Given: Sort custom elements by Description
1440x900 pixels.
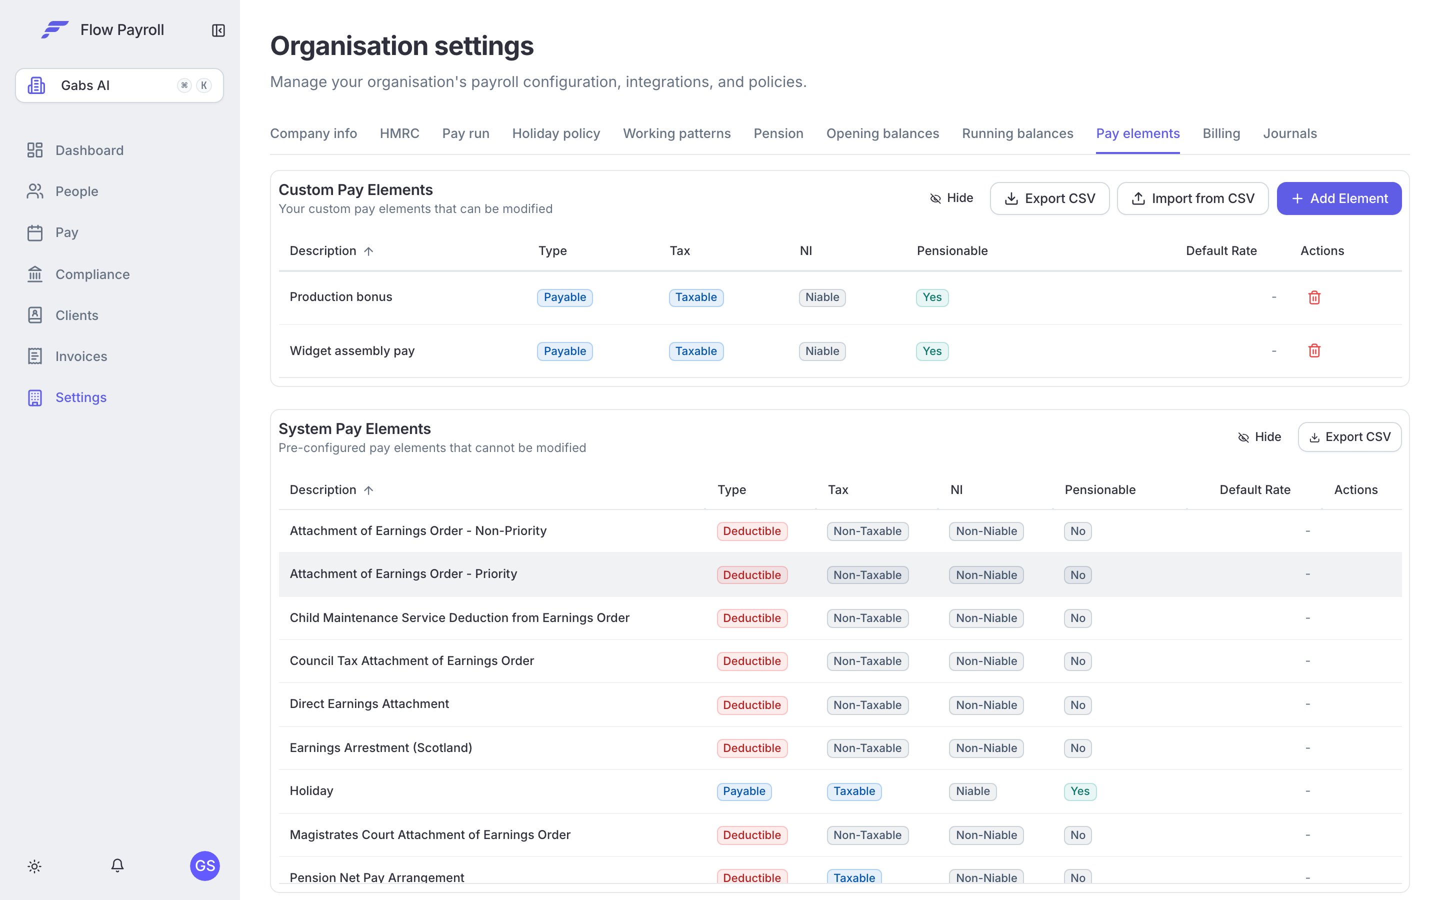Looking at the screenshot, I should click(x=331, y=250).
